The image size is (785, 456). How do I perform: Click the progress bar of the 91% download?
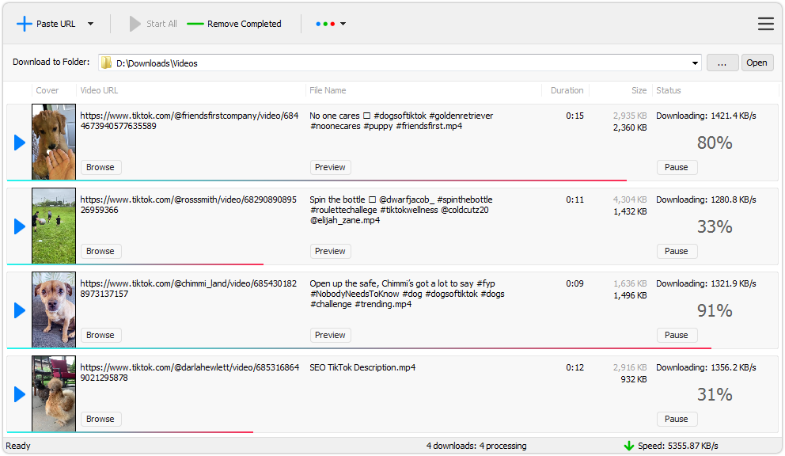pos(356,348)
